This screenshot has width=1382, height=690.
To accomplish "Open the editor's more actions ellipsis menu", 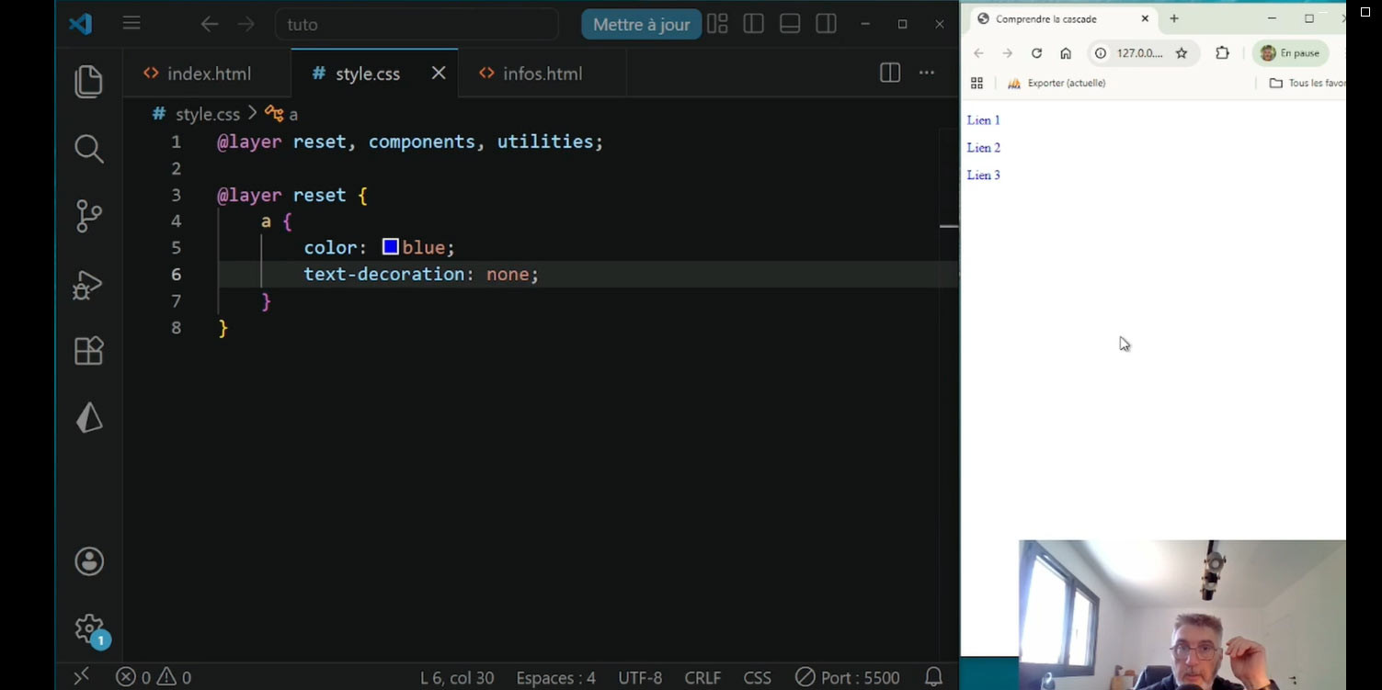I will 927,74.
